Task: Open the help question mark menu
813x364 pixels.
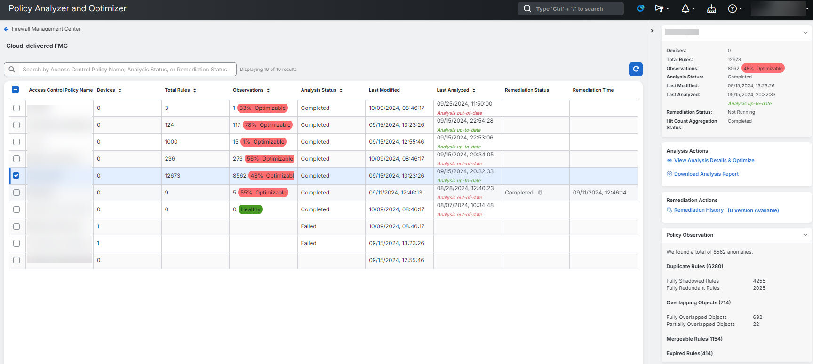Action: coord(735,8)
